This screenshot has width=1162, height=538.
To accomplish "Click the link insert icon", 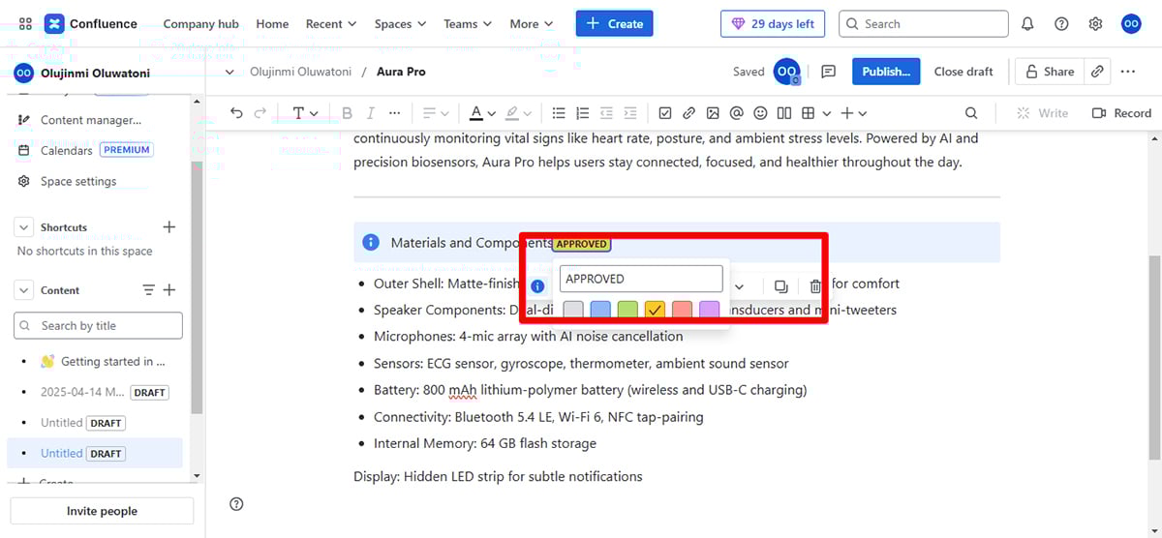I will point(688,113).
